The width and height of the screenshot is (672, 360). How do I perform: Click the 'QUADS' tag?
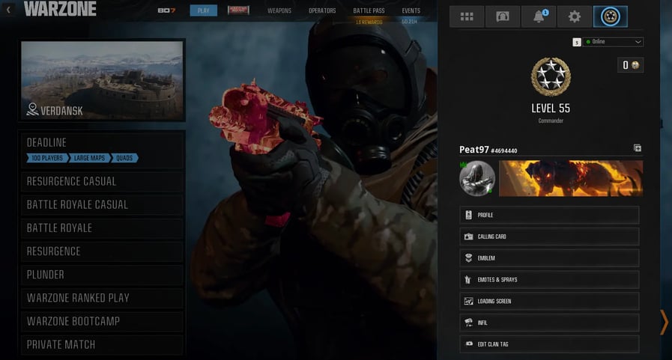124,158
